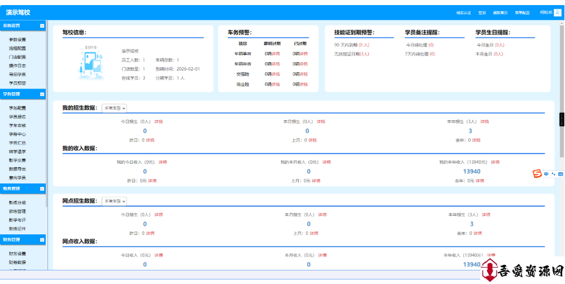Viewport: 565px width, 284px height.
Task: Click 财务管理 section header
Action: (x=23, y=240)
